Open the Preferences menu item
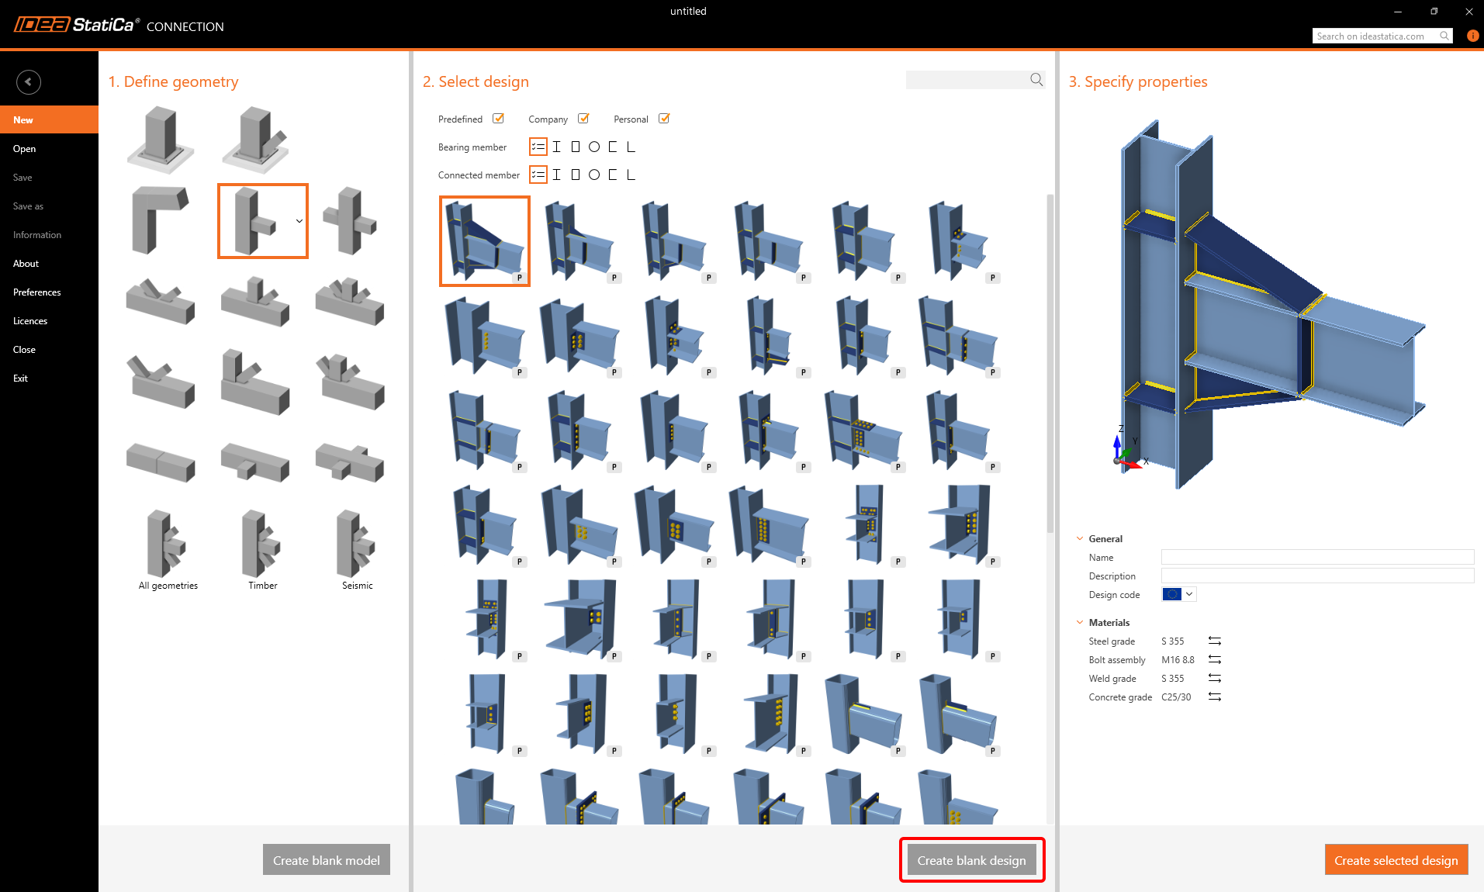The image size is (1484, 892). coord(36,292)
